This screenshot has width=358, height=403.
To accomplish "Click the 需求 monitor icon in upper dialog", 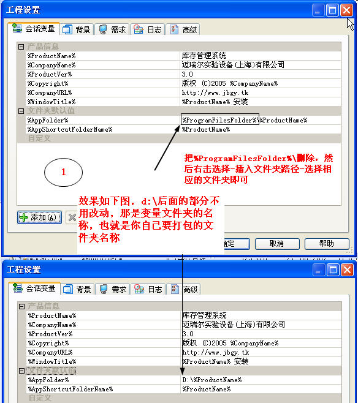I will coord(103,29).
